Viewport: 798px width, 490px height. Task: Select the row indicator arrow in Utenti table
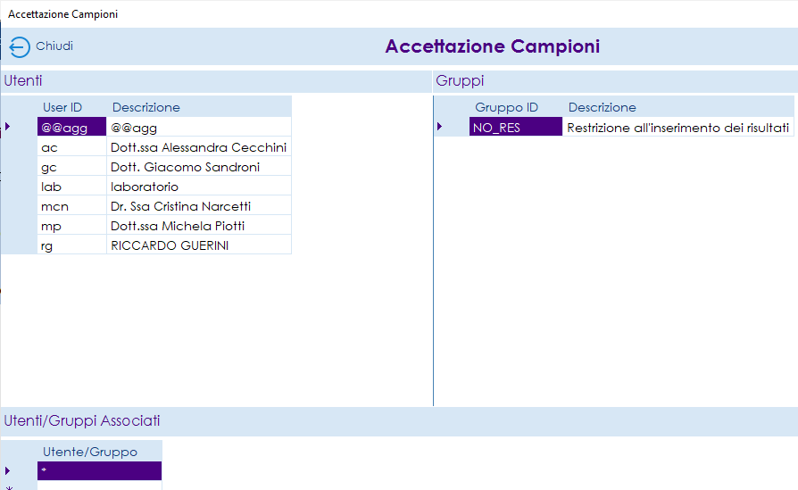8,126
